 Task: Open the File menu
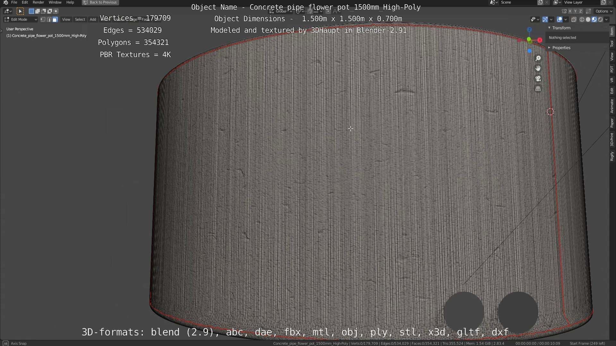pos(14,2)
